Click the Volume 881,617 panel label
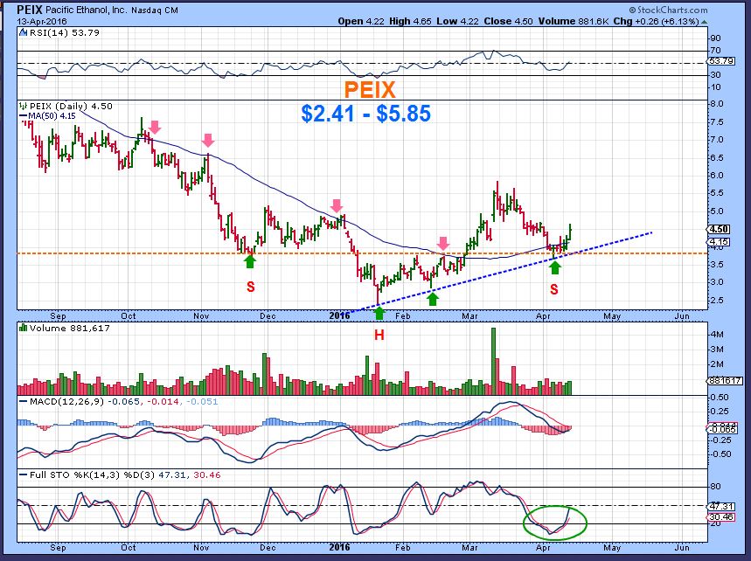The height and width of the screenshot is (561, 751). [69, 328]
